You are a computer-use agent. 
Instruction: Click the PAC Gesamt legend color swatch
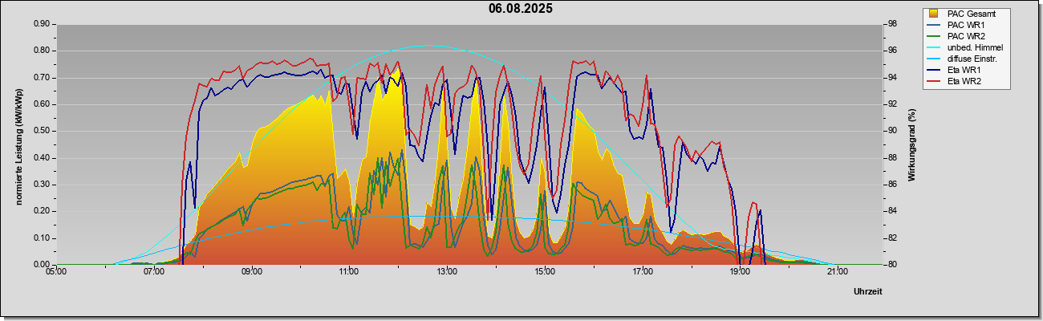pyautogui.click(x=934, y=14)
